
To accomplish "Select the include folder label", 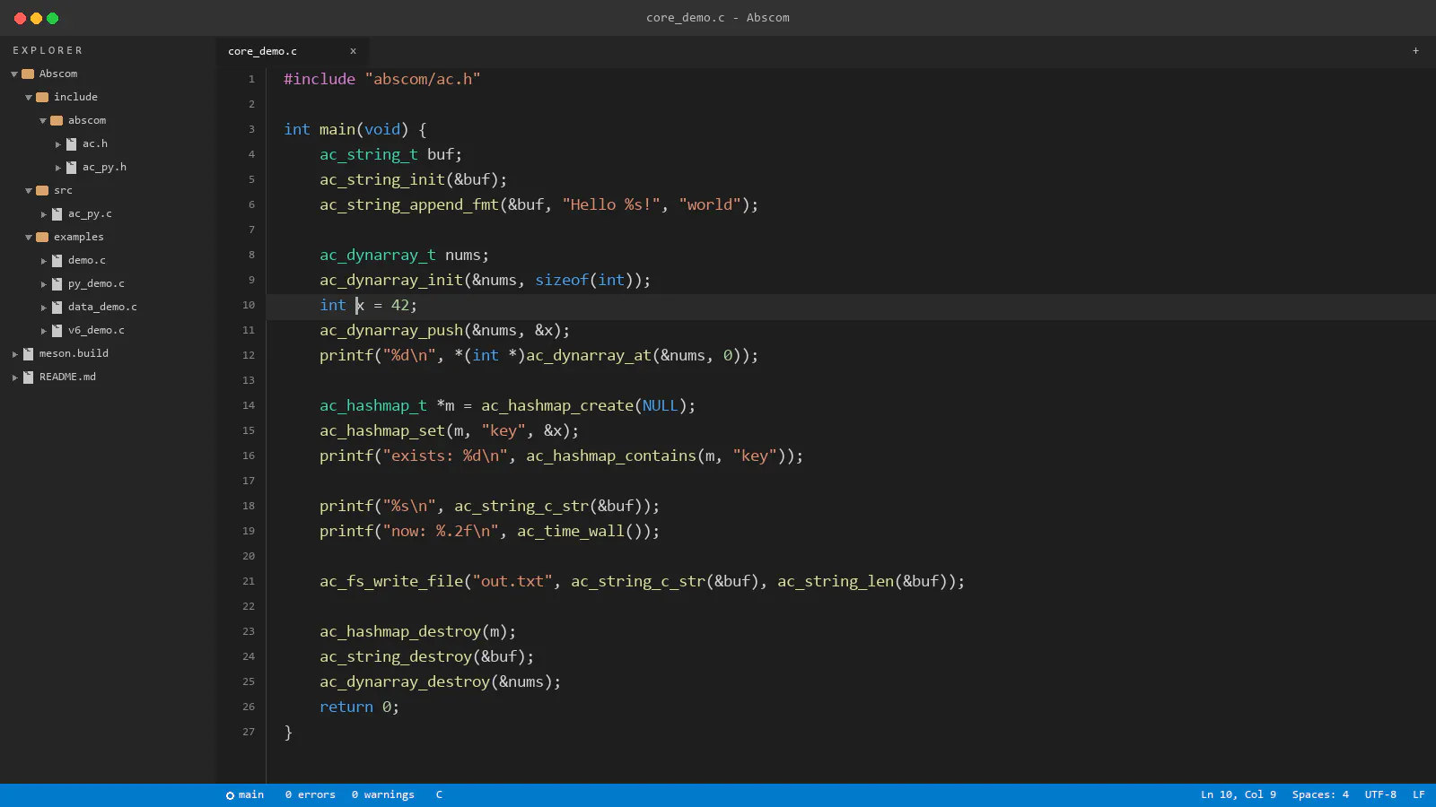I will pyautogui.click(x=75, y=97).
